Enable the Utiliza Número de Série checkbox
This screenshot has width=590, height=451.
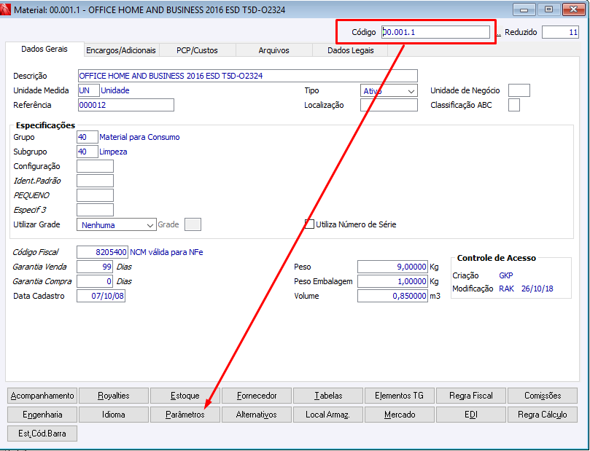click(309, 224)
